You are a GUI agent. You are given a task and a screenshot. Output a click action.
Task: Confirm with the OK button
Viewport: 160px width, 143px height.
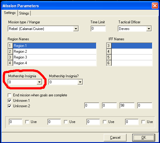[x=144, y=138]
